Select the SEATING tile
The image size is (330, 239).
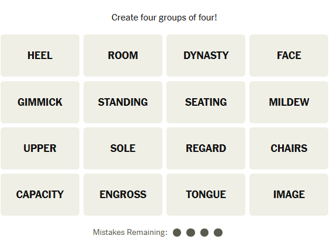coord(206,102)
